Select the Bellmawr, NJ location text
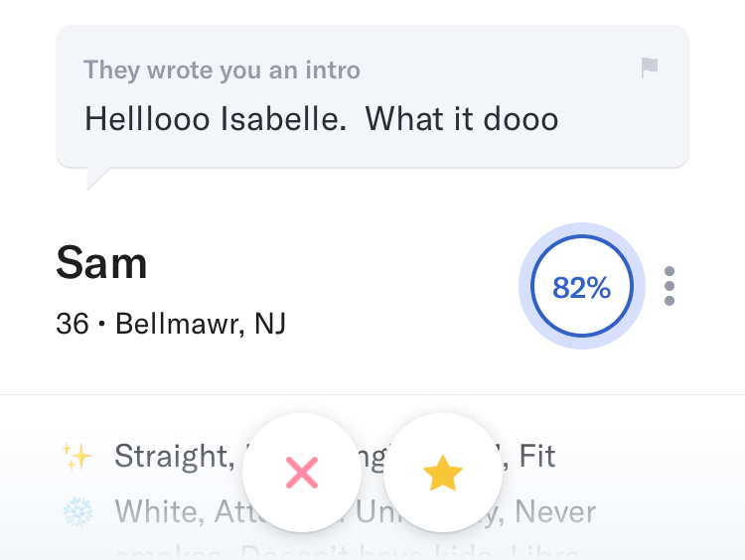 click(201, 324)
